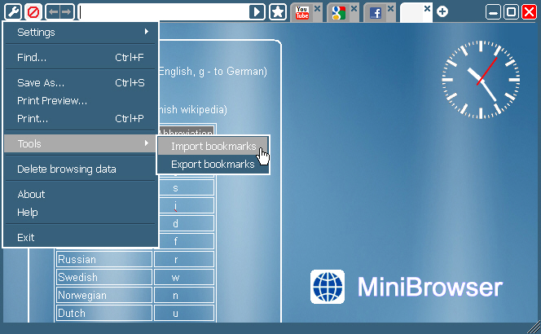Switch to the YouTube tab

tap(302, 13)
